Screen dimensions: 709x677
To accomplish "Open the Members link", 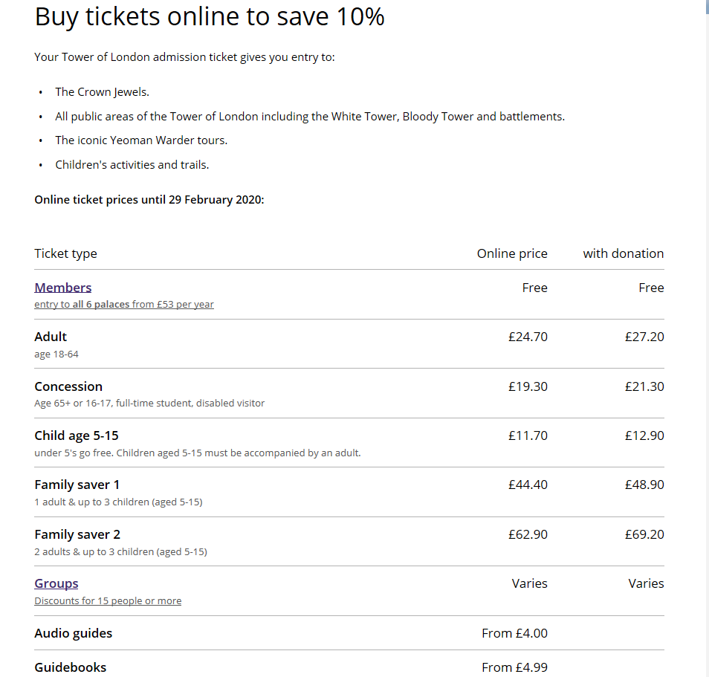I will pyautogui.click(x=63, y=288).
